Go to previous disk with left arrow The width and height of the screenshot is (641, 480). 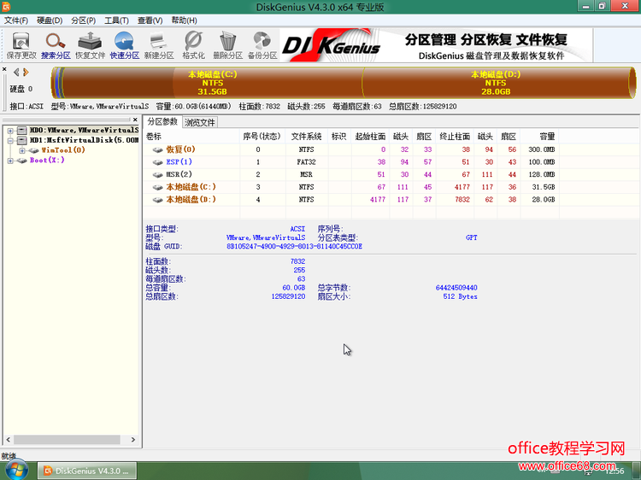[16, 73]
